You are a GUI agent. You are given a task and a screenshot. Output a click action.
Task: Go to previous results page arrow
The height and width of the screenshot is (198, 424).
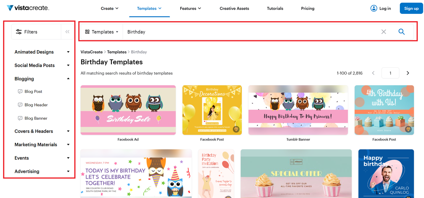coord(373,73)
